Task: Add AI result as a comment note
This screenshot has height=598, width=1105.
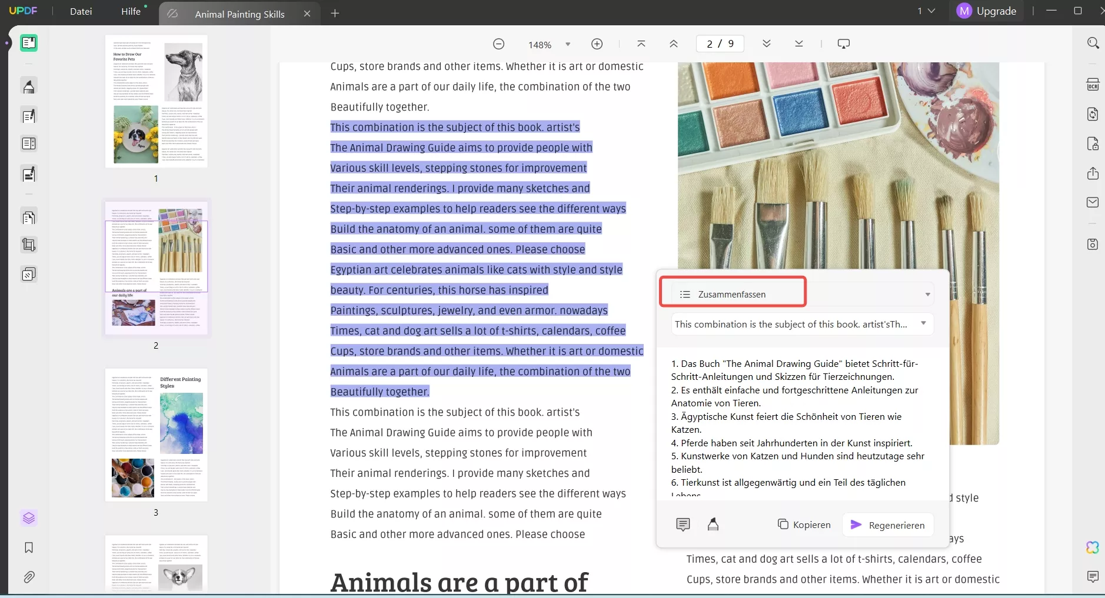Action: click(683, 524)
